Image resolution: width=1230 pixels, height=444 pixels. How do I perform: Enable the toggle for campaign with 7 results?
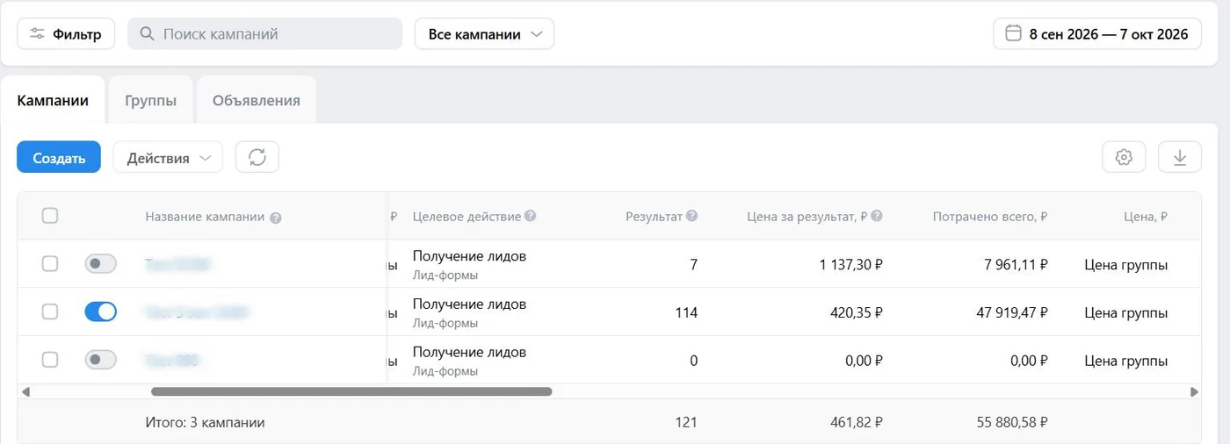click(101, 263)
